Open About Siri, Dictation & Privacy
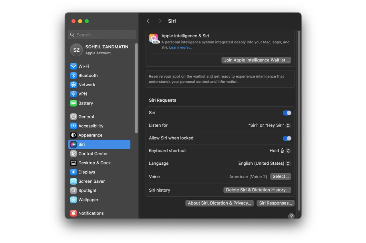Viewport: 366px width, 243px height. tap(219, 203)
